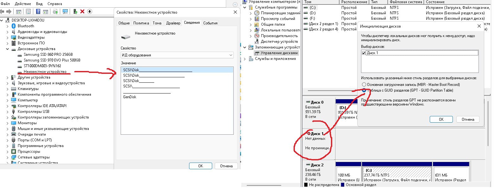The image size is (495, 193).
Task: Click the Встроенное ПО chip icon
Action: [14, 43]
